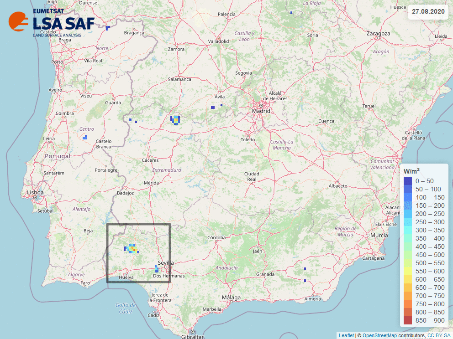This screenshot has width=453, height=339.
Task: Click the 0 – 50 dark blue legend swatch
Action: pos(408,181)
